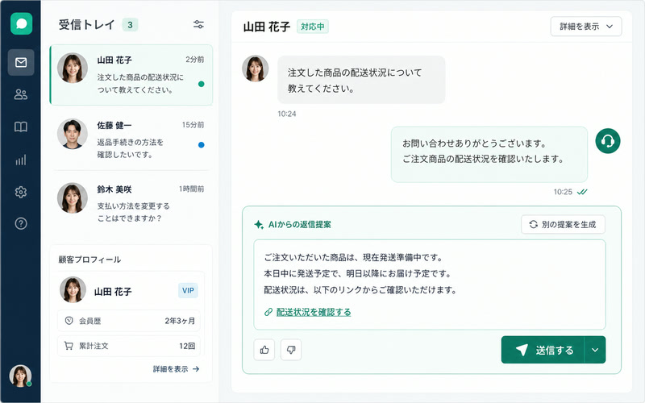This screenshot has height=403, width=645.
Task: Click the 10:25 reply timestamp
Action: pos(563,192)
